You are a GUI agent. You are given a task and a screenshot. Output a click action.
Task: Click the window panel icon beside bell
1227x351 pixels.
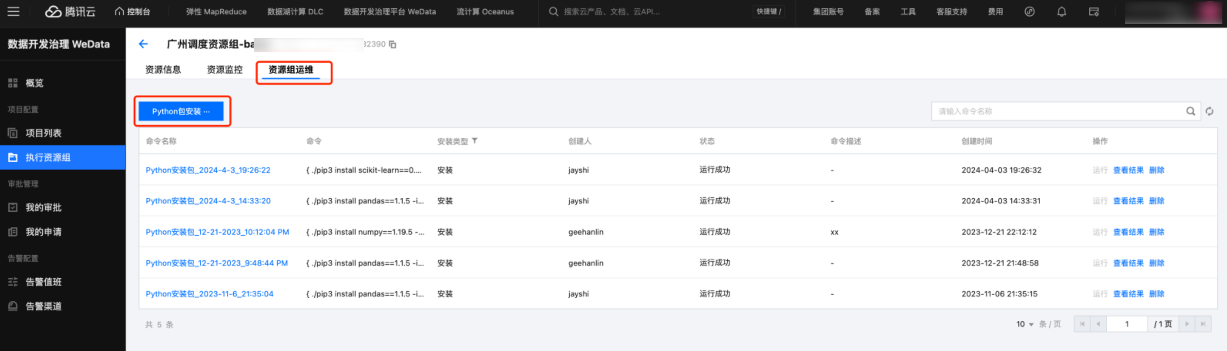tap(1094, 11)
